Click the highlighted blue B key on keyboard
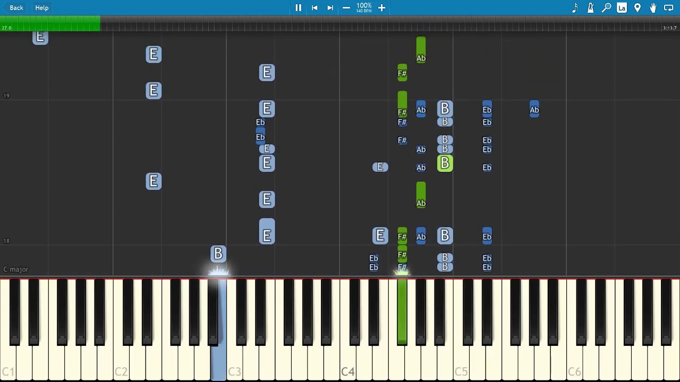 tap(219, 363)
